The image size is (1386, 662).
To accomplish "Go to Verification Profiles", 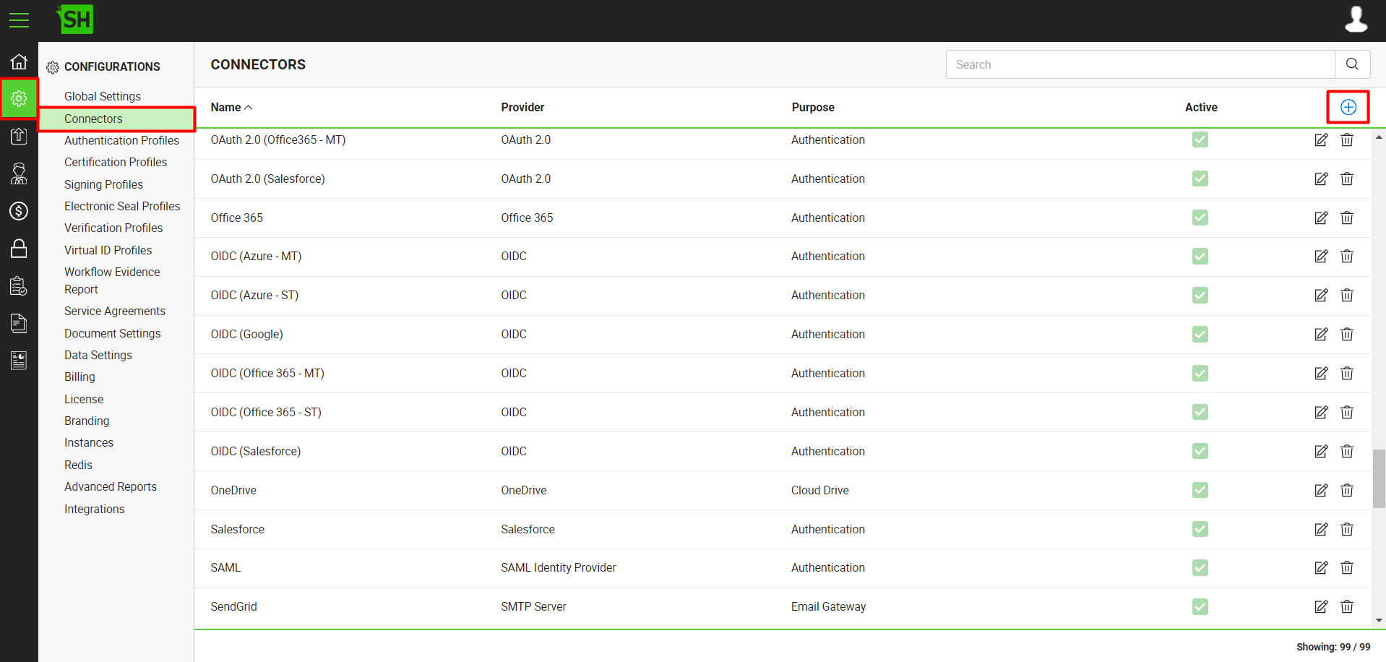I will point(113,228).
